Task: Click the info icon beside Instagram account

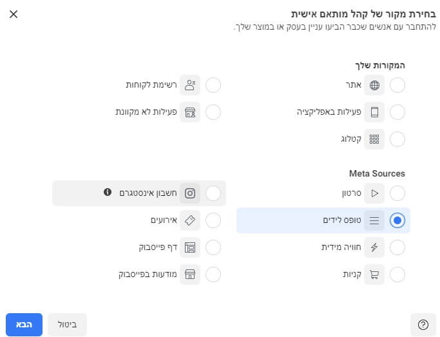Action: 108,193
